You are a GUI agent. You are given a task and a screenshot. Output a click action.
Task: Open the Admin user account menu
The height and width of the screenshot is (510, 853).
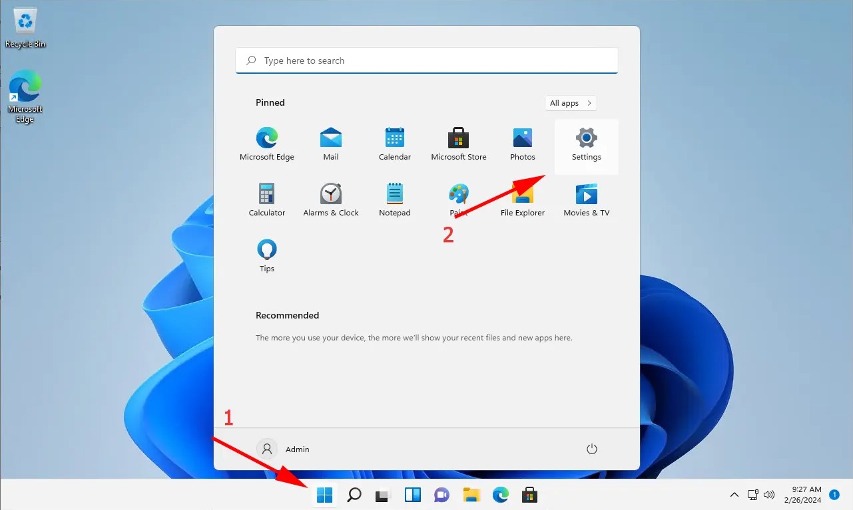[x=284, y=449]
